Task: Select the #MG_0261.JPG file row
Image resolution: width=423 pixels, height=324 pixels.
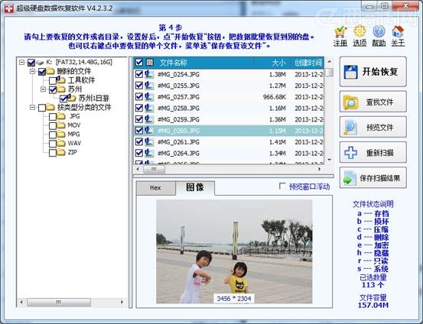Action: (x=229, y=142)
